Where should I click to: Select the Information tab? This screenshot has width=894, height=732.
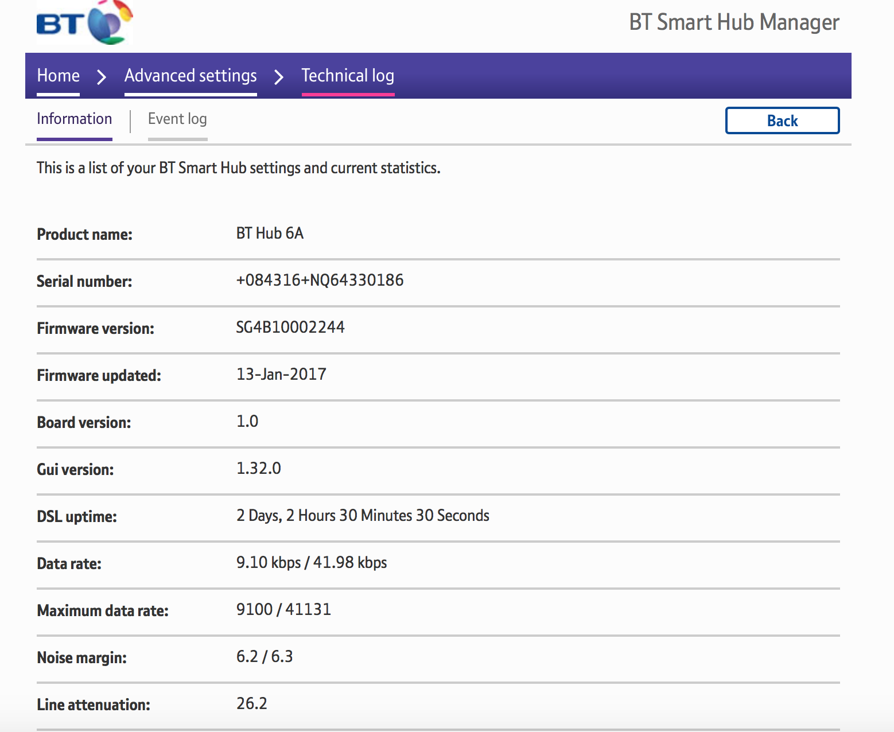click(74, 119)
